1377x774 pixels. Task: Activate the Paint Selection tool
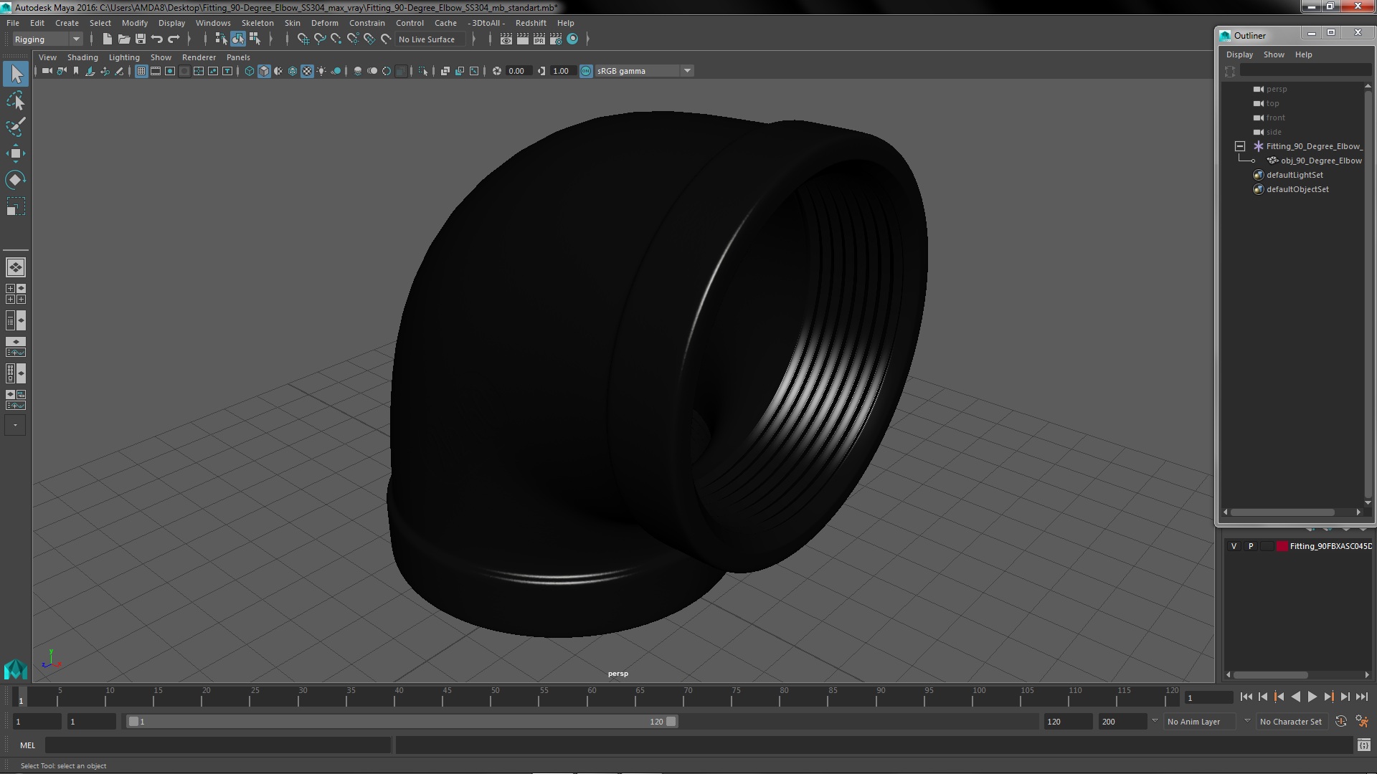coord(16,127)
